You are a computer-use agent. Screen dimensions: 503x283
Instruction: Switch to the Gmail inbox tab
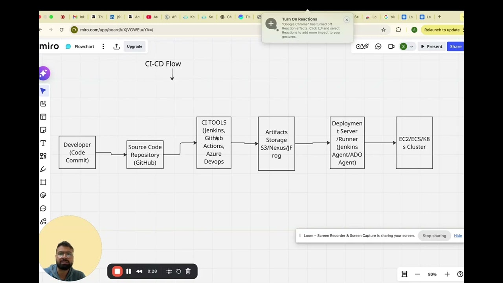tap(79, 17)
